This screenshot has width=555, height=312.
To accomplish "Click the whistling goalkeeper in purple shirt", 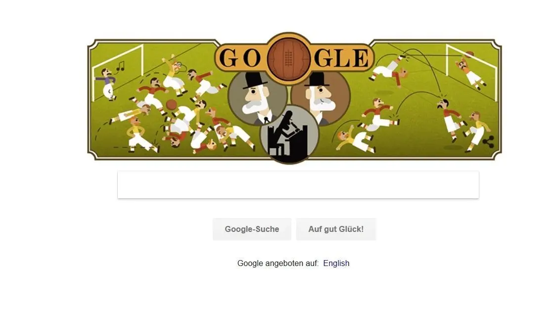I will (108, 84).
